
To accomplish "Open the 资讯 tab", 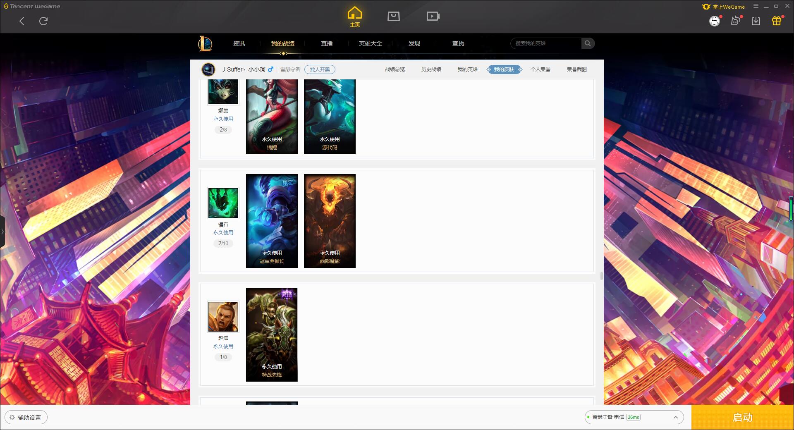I will [x=239, y=43].
